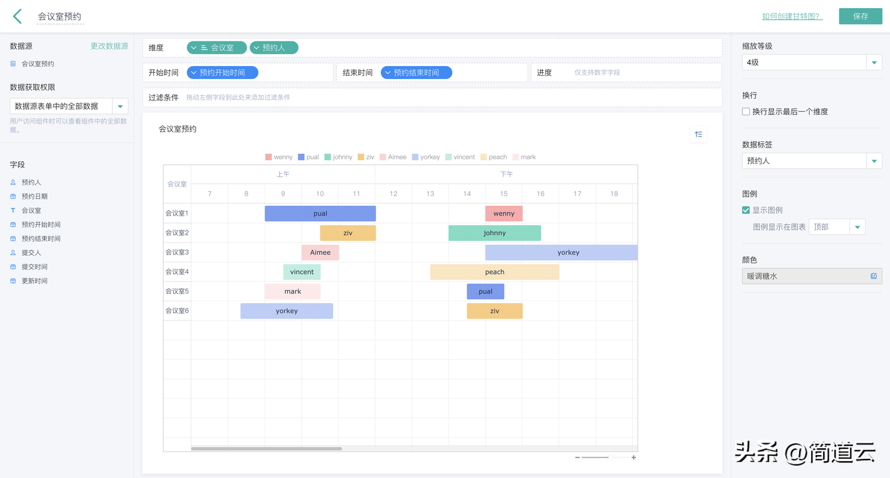Viewport: 890px width, 478px height.
Task: Click the chart horizontal scrollbar
Action: [266, 448]
